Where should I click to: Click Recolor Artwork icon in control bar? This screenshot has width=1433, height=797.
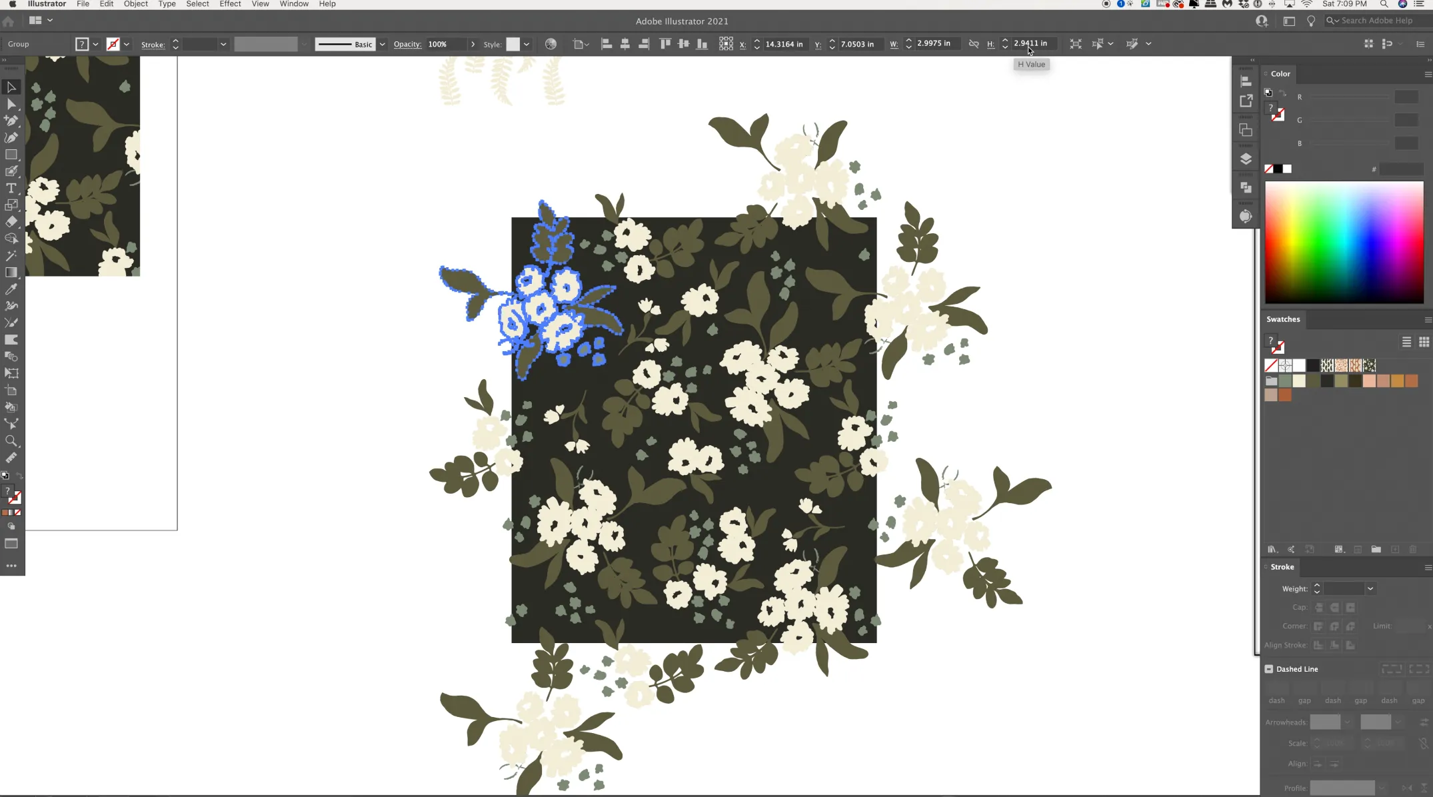click(x=551, y=44)
